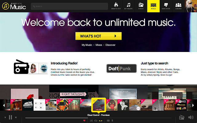Seek within the track progress bar
The width and height of the screenshot is (197, 123).
click(98, 118)
